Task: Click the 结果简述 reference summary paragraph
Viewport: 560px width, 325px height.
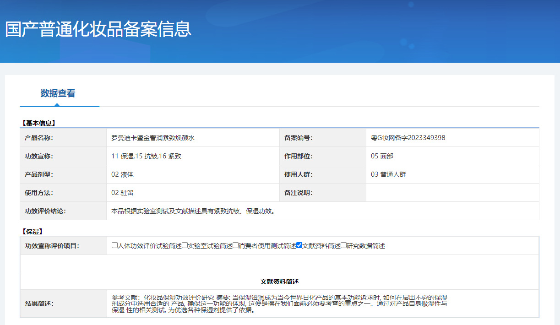Action: [x=279, y=303]
